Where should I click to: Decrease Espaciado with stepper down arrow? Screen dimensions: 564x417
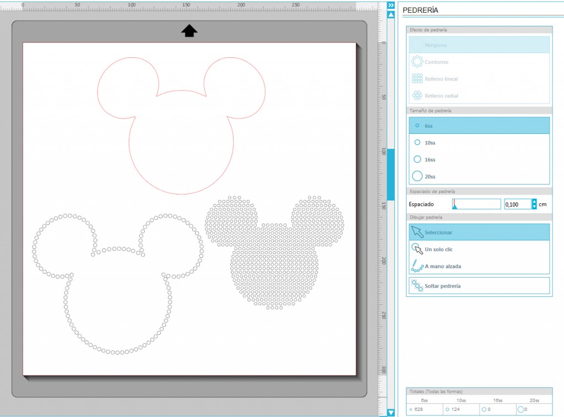534,207
